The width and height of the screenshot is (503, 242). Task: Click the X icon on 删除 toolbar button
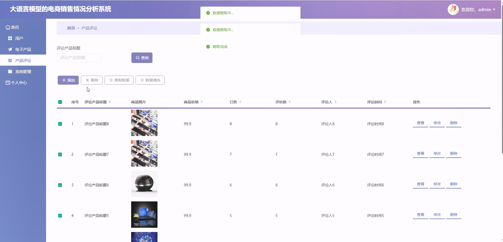coord(87,80)
